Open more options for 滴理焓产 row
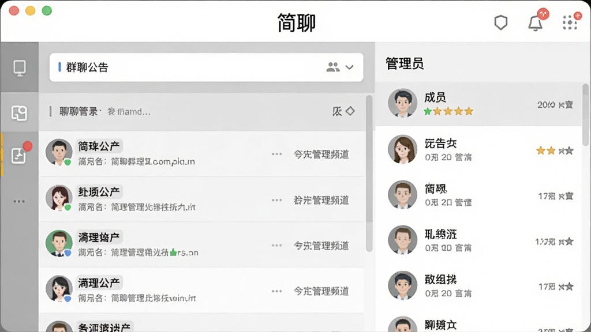The height and width of the screenshot is (332, 591). (276, 246)
